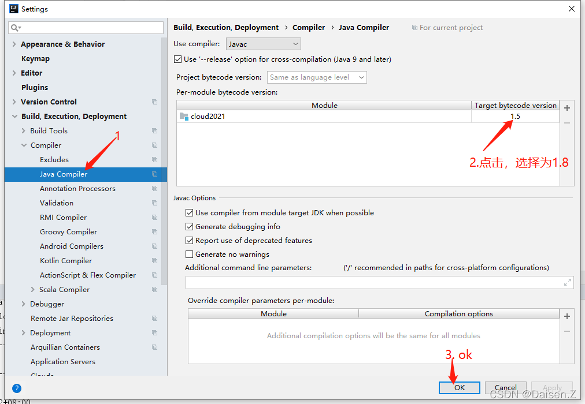Viewport: 585px width, 404px height.
Task: Remove module with the per-module bytecode minus icon
Action: [567, 123]
